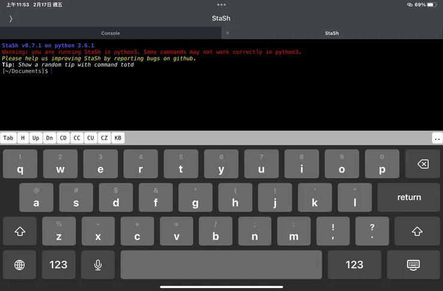Tap the d key

point(116,198)
